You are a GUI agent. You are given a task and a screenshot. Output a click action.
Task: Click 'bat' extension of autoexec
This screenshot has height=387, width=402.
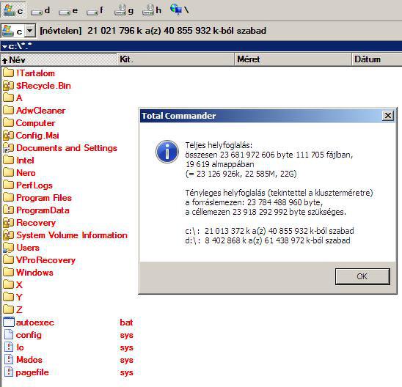[126, 322]
